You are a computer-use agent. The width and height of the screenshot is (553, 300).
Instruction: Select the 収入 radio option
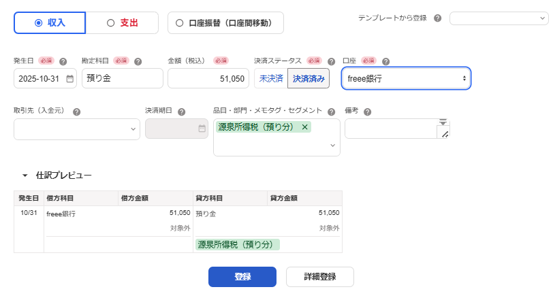50,23
